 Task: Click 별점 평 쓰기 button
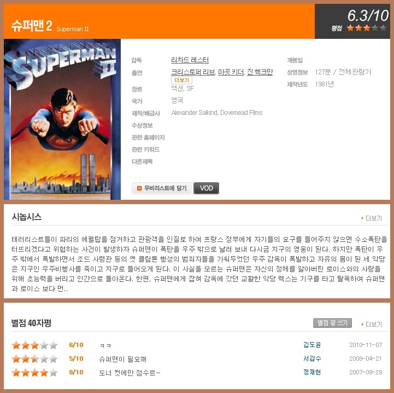tap(332, 323)
